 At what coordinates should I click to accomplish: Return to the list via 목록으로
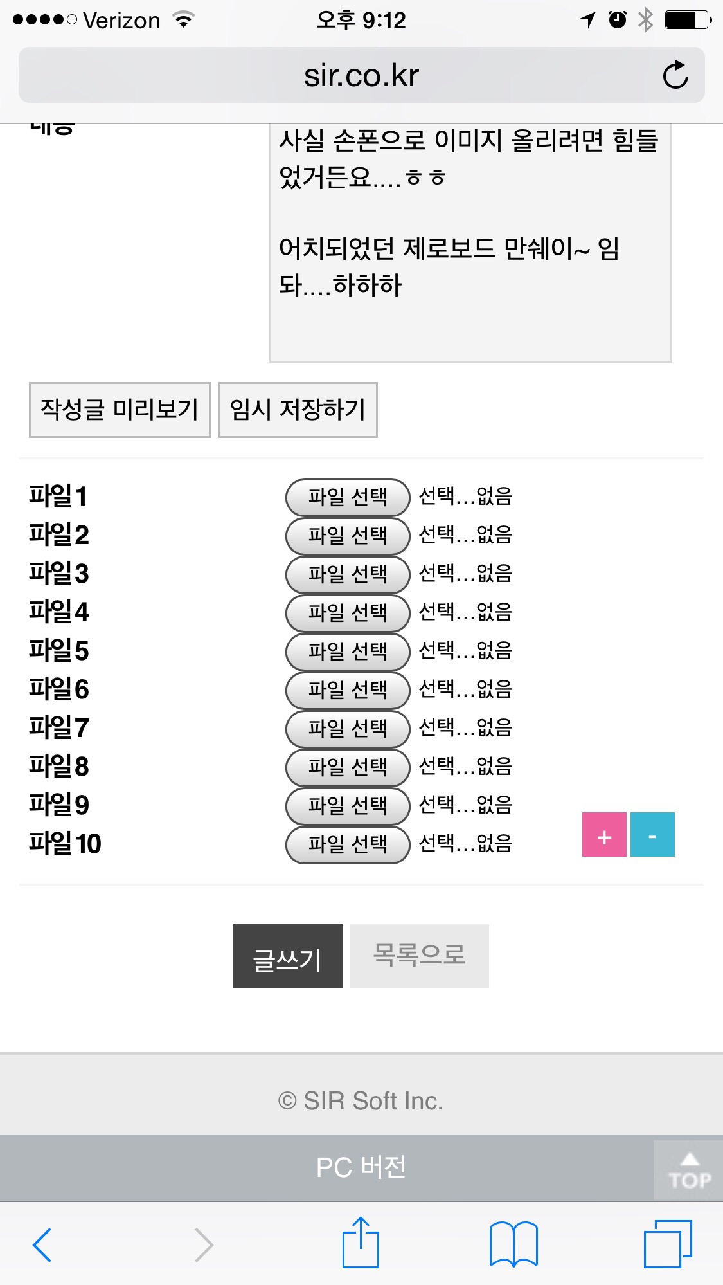[419, 956]
